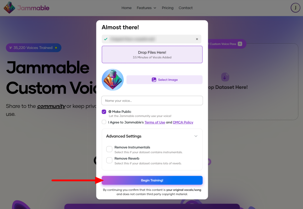The width and height of the screenshot is (303, 209).
Task: Click the plus icon on Custom Voice Pass
Action: click(240, 44)
